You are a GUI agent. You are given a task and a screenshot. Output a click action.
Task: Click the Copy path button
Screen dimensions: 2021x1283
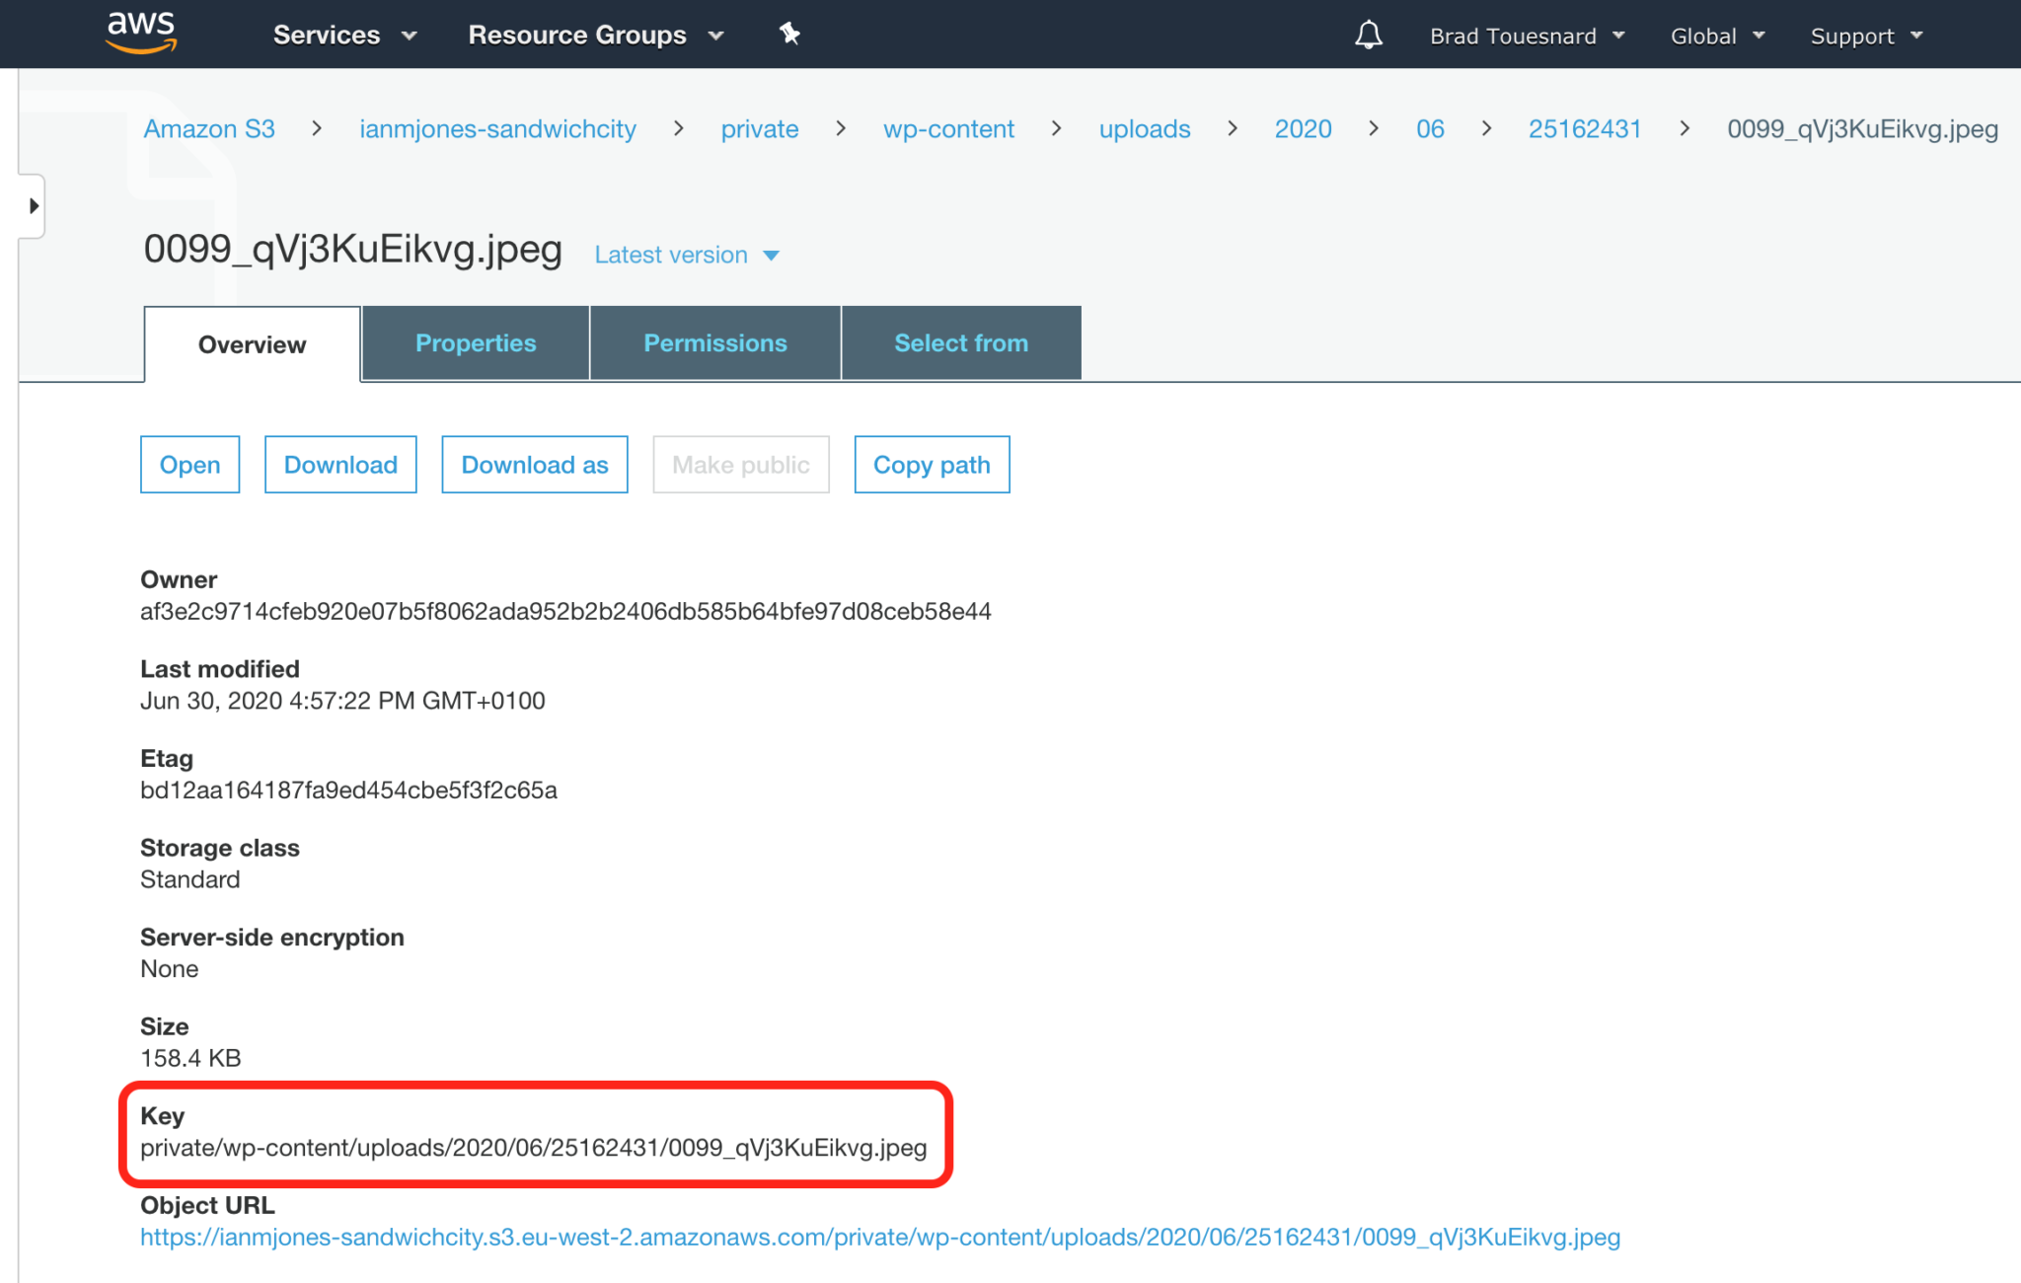click(931, 464)
